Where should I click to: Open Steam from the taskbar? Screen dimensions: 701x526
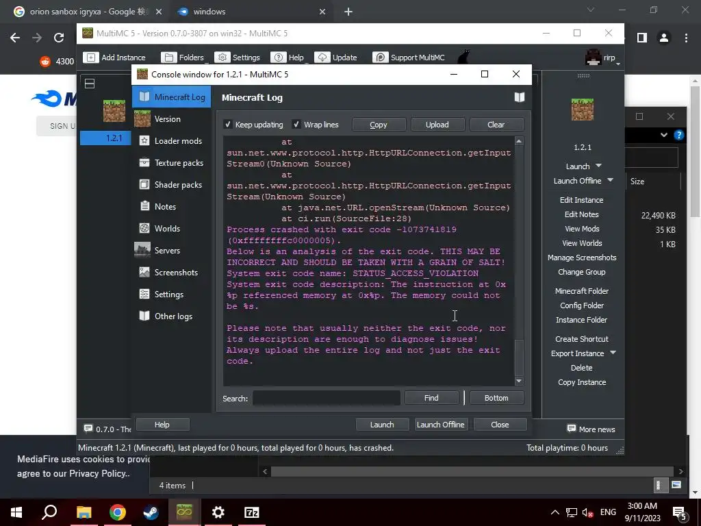[151, 512]
